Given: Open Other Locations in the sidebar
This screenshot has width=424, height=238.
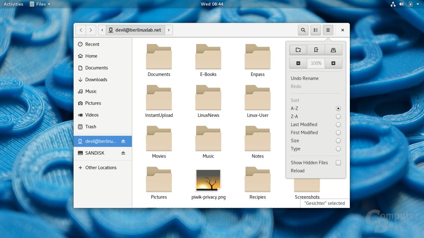Looking at the screenshot, I should [103, 168].
